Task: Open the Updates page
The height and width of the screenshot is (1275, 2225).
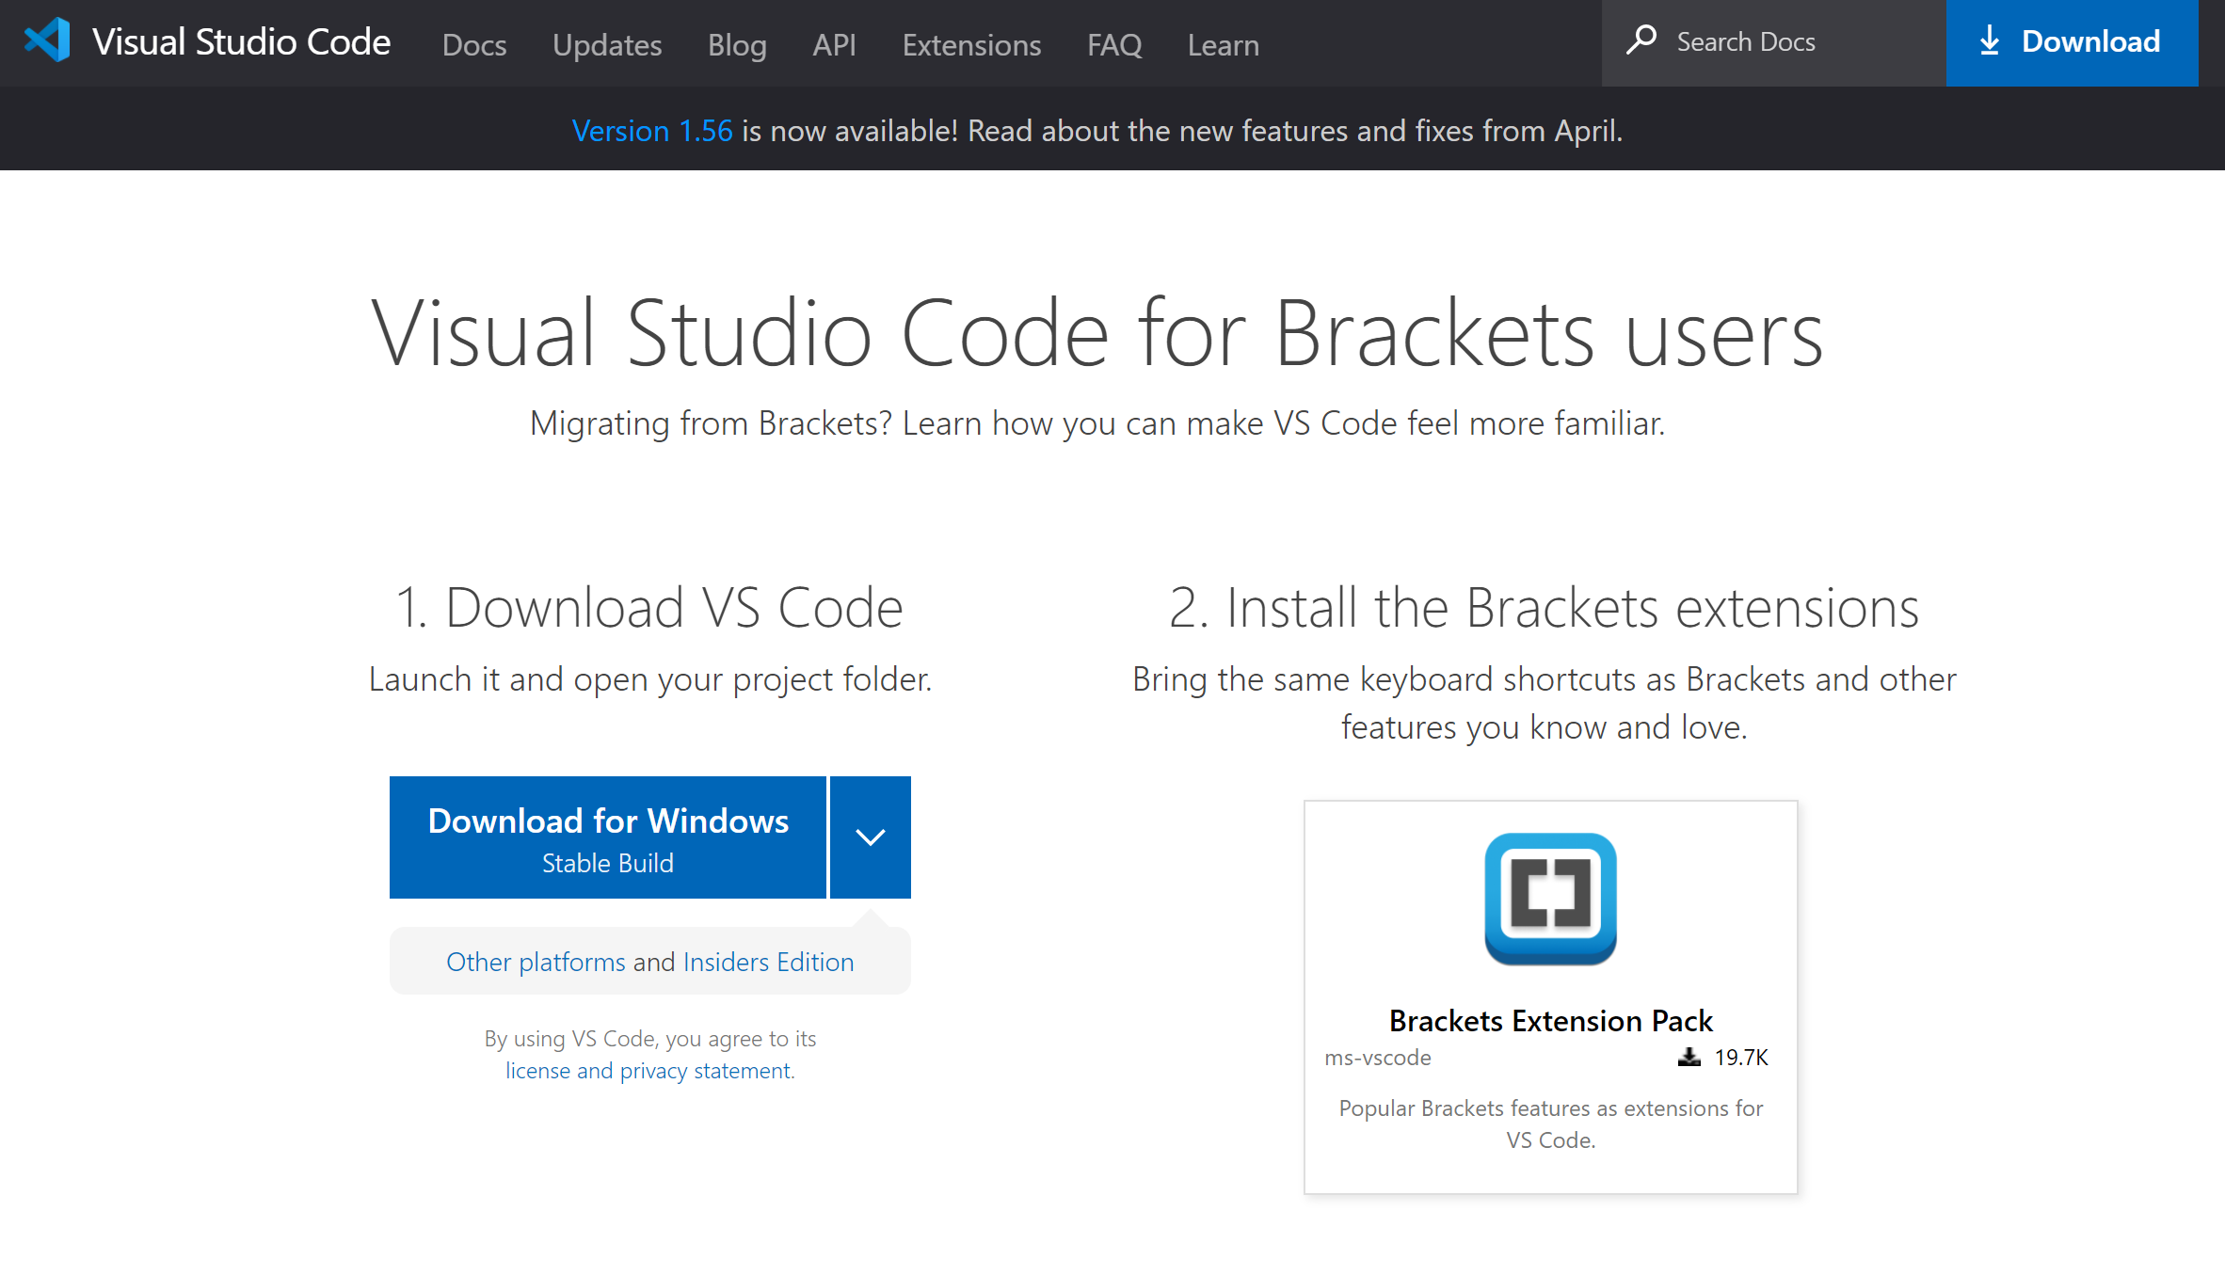Action: pos(606,44)
